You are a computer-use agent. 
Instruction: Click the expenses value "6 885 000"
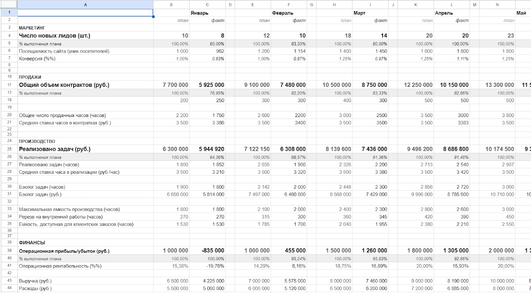point(452,288)
